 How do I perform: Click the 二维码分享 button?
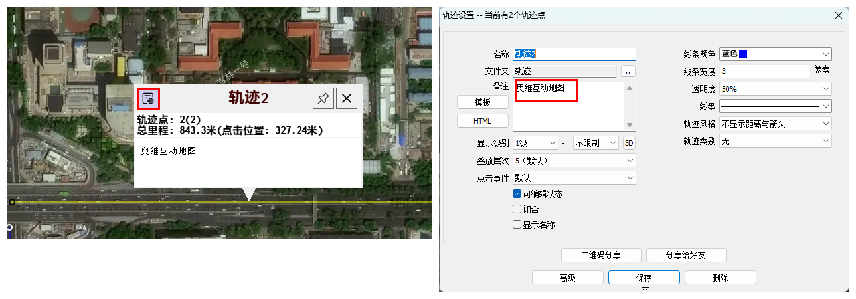601,255
